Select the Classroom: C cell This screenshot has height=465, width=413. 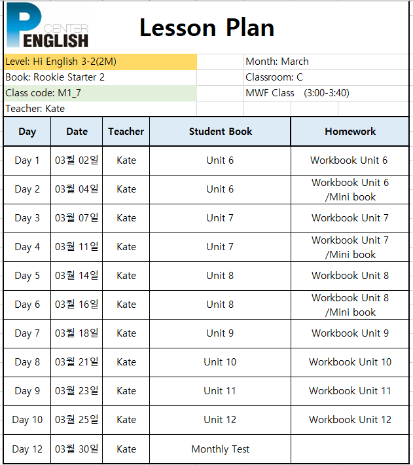tap(326, 77)
